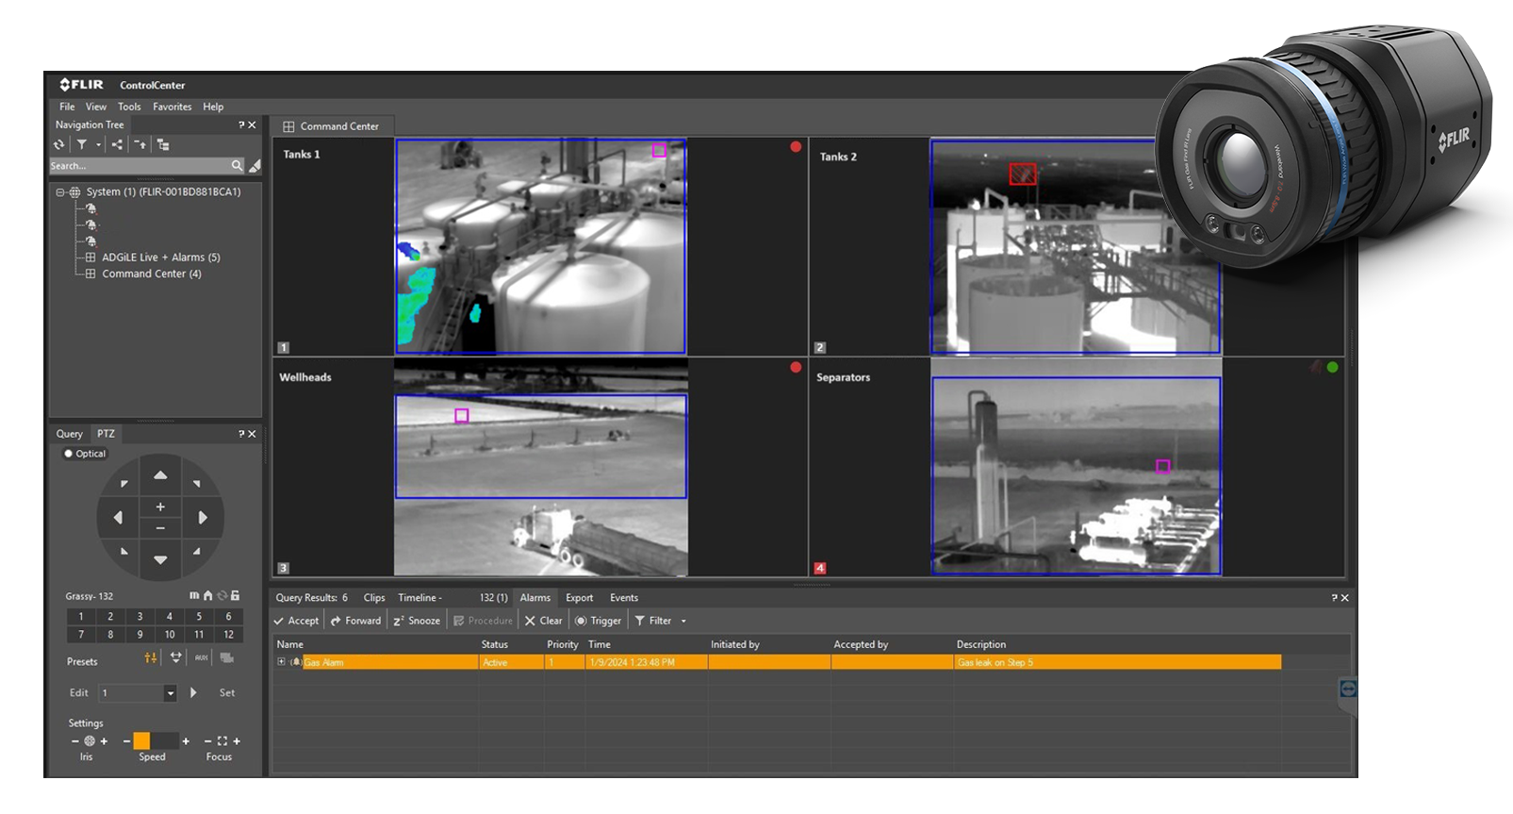Open the Events tab
This screenshot has height=814, width=1513.
coord(624,598)
